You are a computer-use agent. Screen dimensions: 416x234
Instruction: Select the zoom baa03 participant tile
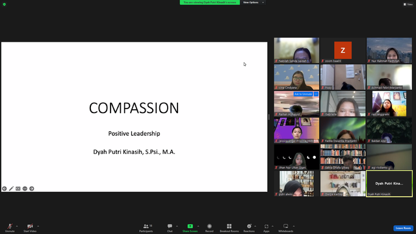343,51
